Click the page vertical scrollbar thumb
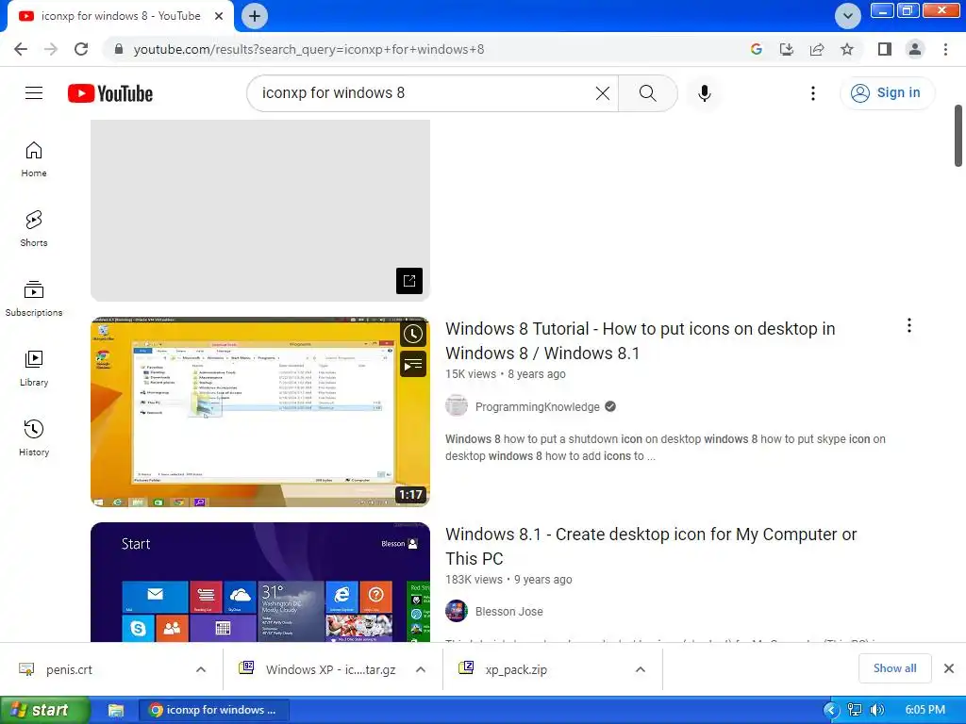This screenshot has height=724, width=966. click(x=958, y=136)
